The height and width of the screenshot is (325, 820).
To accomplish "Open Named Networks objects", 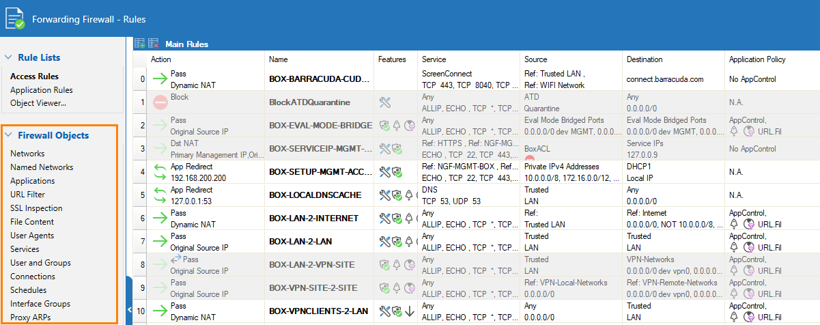I will (42, 167).
